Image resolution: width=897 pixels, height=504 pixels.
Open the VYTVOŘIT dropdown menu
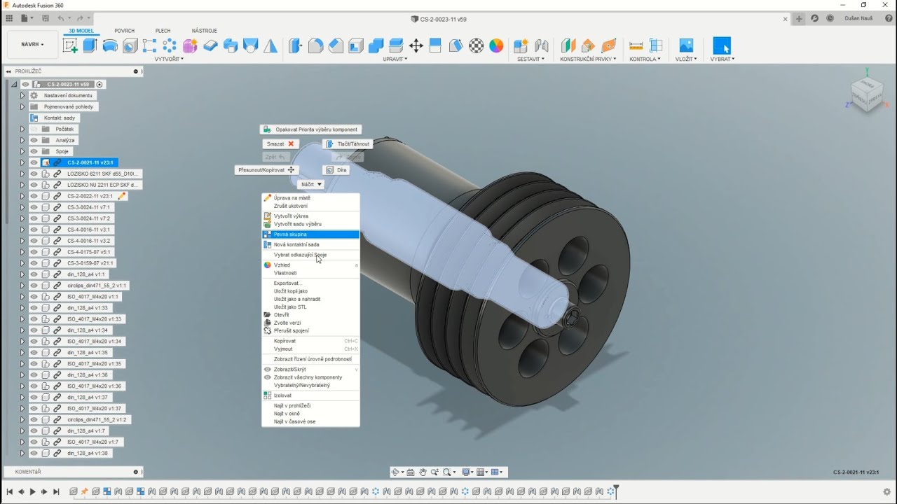pyautogui.click(x=169, y=59)
